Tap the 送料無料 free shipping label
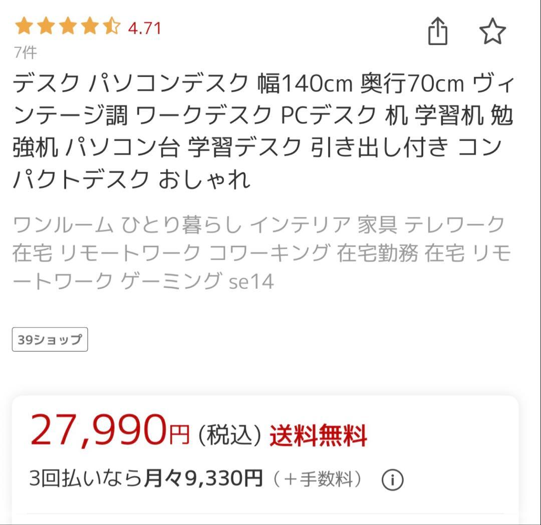 pyautogui.click(x=319, y=435)
